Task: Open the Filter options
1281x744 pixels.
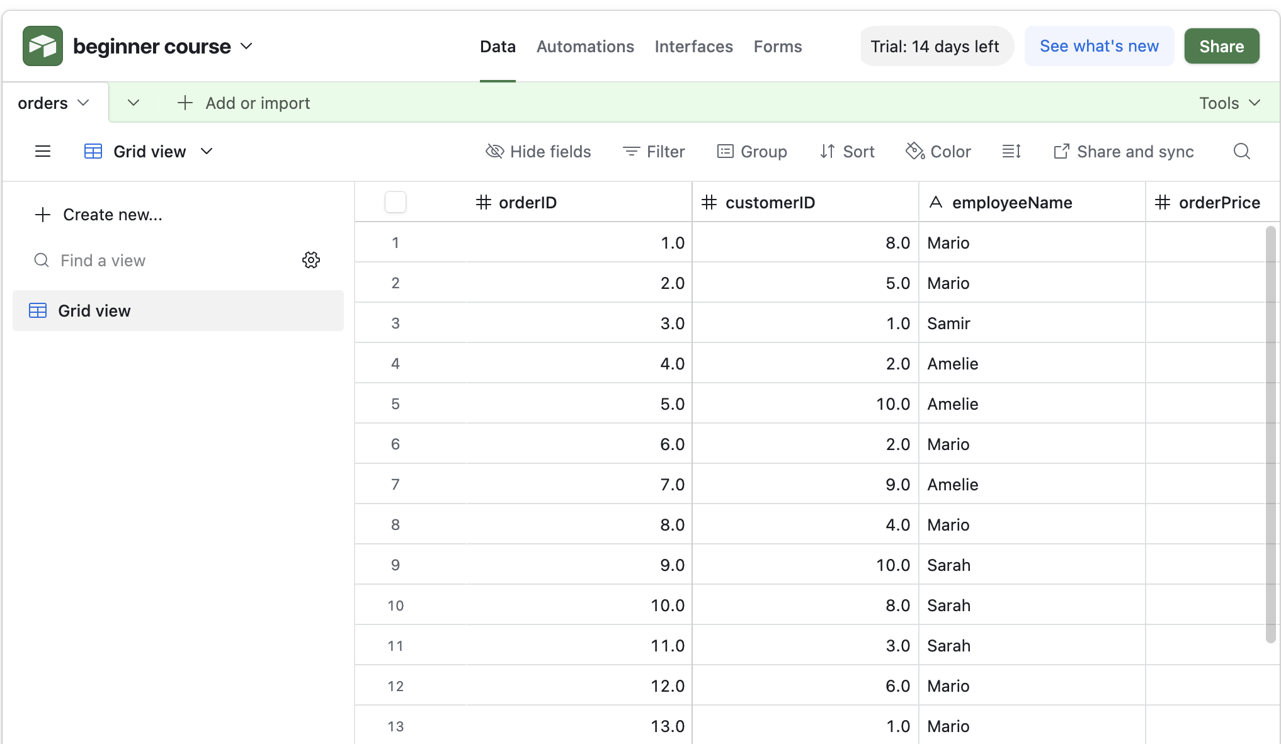Action: (654, 152)
